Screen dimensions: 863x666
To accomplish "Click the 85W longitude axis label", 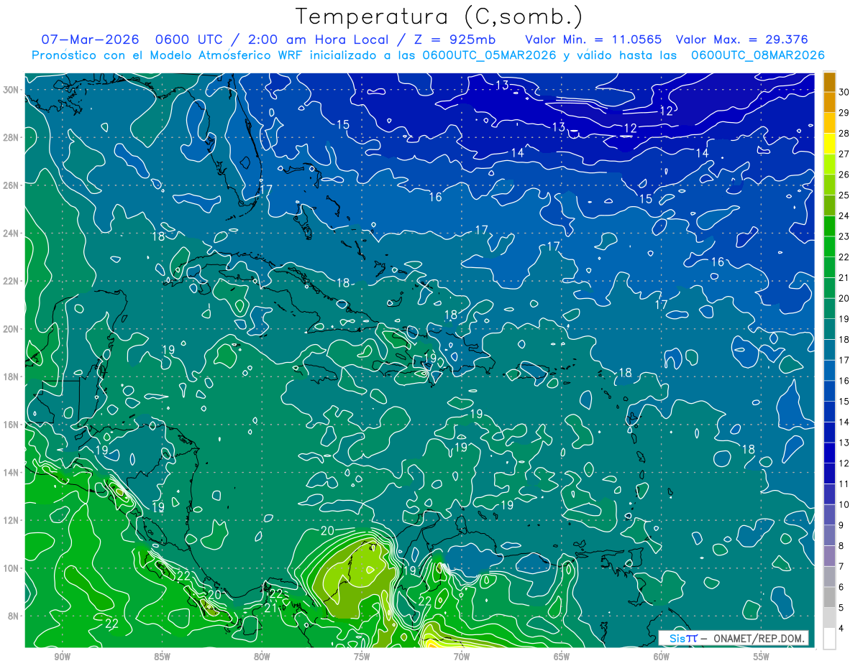I will click(162, 657).
